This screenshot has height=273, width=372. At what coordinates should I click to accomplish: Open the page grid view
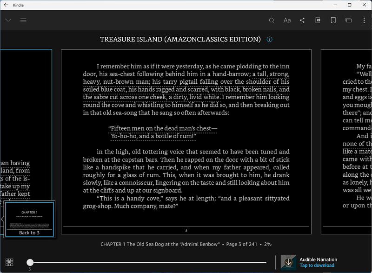coord(9,262)
